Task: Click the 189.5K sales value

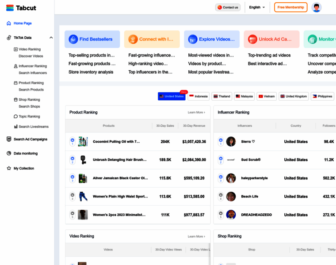Action: pyautogui.click(x=165, y=160)
